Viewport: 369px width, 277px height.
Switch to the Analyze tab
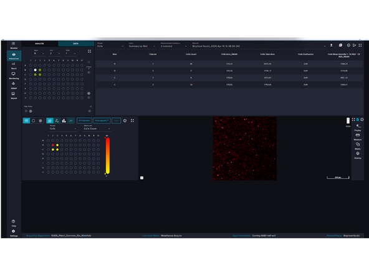pos(39,44)
